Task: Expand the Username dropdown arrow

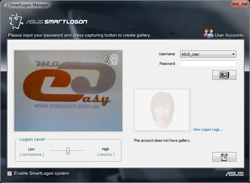Action: tap(233, 54)
